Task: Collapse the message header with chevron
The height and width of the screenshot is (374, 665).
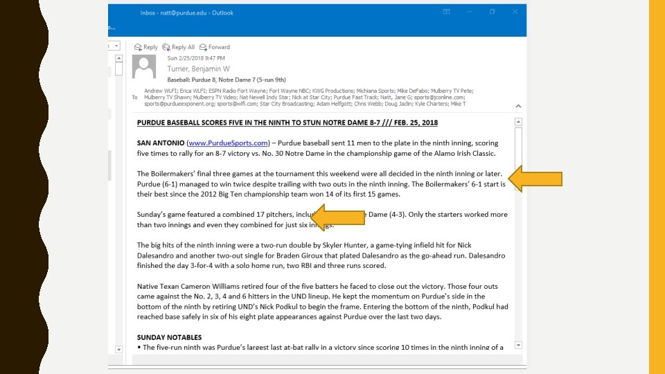Action: (x=518, y=106)
